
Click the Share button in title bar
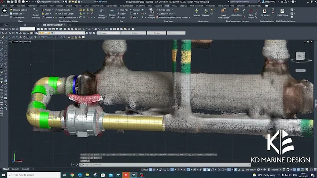[x=103, y=2]
